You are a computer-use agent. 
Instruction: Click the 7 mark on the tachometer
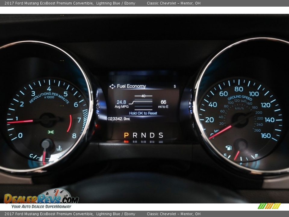79,120
